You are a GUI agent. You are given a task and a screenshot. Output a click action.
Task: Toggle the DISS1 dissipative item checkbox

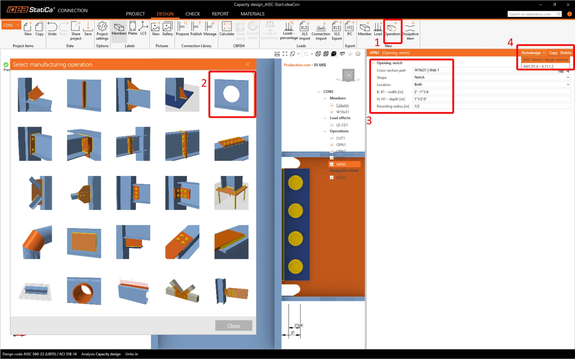click(332, 178)
